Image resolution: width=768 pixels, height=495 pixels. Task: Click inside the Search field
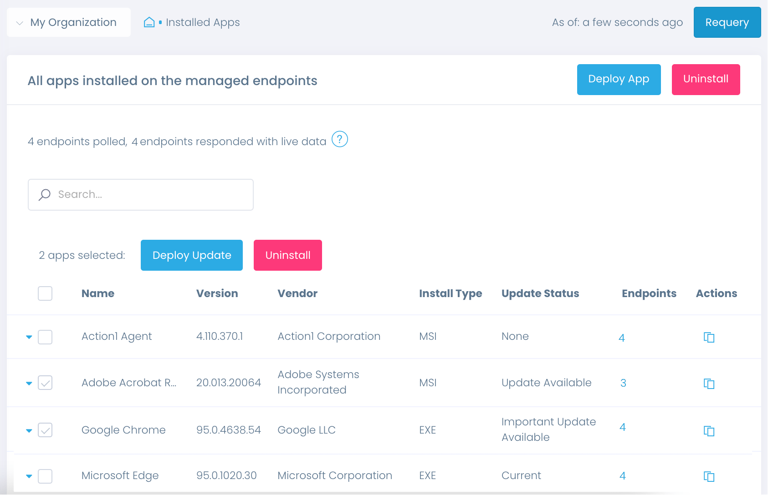pyautogui.click(x=146, y=194)
